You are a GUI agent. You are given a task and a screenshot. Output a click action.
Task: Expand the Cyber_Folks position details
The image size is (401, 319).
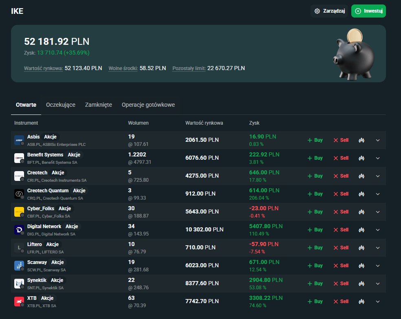click(x=378, y=211)
